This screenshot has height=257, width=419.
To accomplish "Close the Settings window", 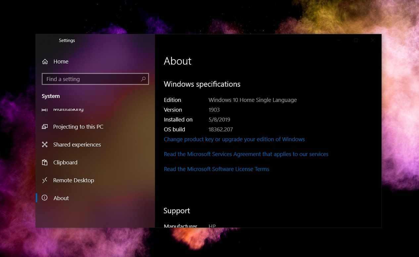I will (373, 40).
